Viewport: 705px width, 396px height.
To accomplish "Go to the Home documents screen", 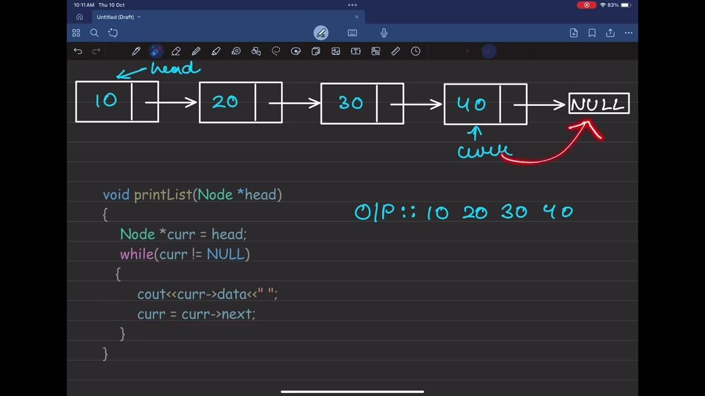I will (x=79, y=17).
